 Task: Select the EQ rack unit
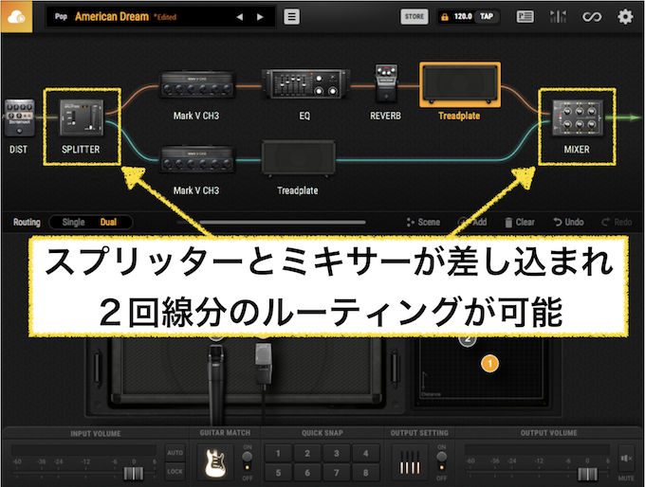pyautogui.click(x=305, y=83)
